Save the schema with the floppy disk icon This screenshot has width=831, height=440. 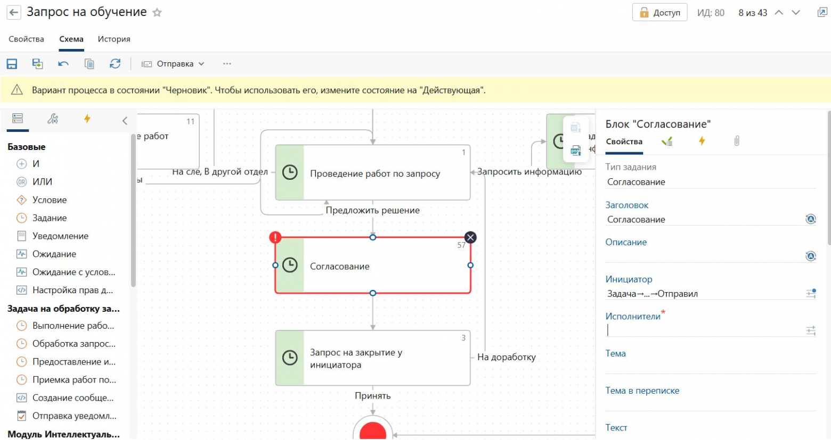click(x=12, y=63)
